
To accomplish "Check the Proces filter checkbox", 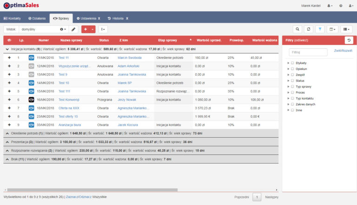I will pos(292,92).
